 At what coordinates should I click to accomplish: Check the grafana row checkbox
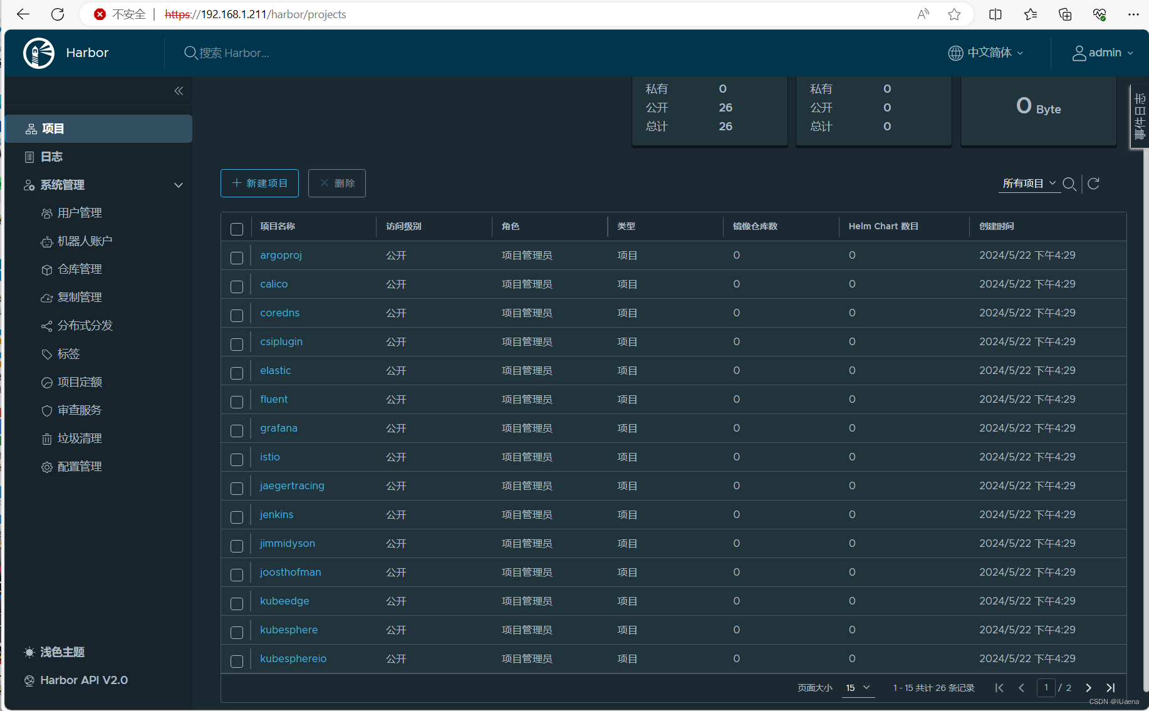tap(237, 430)
